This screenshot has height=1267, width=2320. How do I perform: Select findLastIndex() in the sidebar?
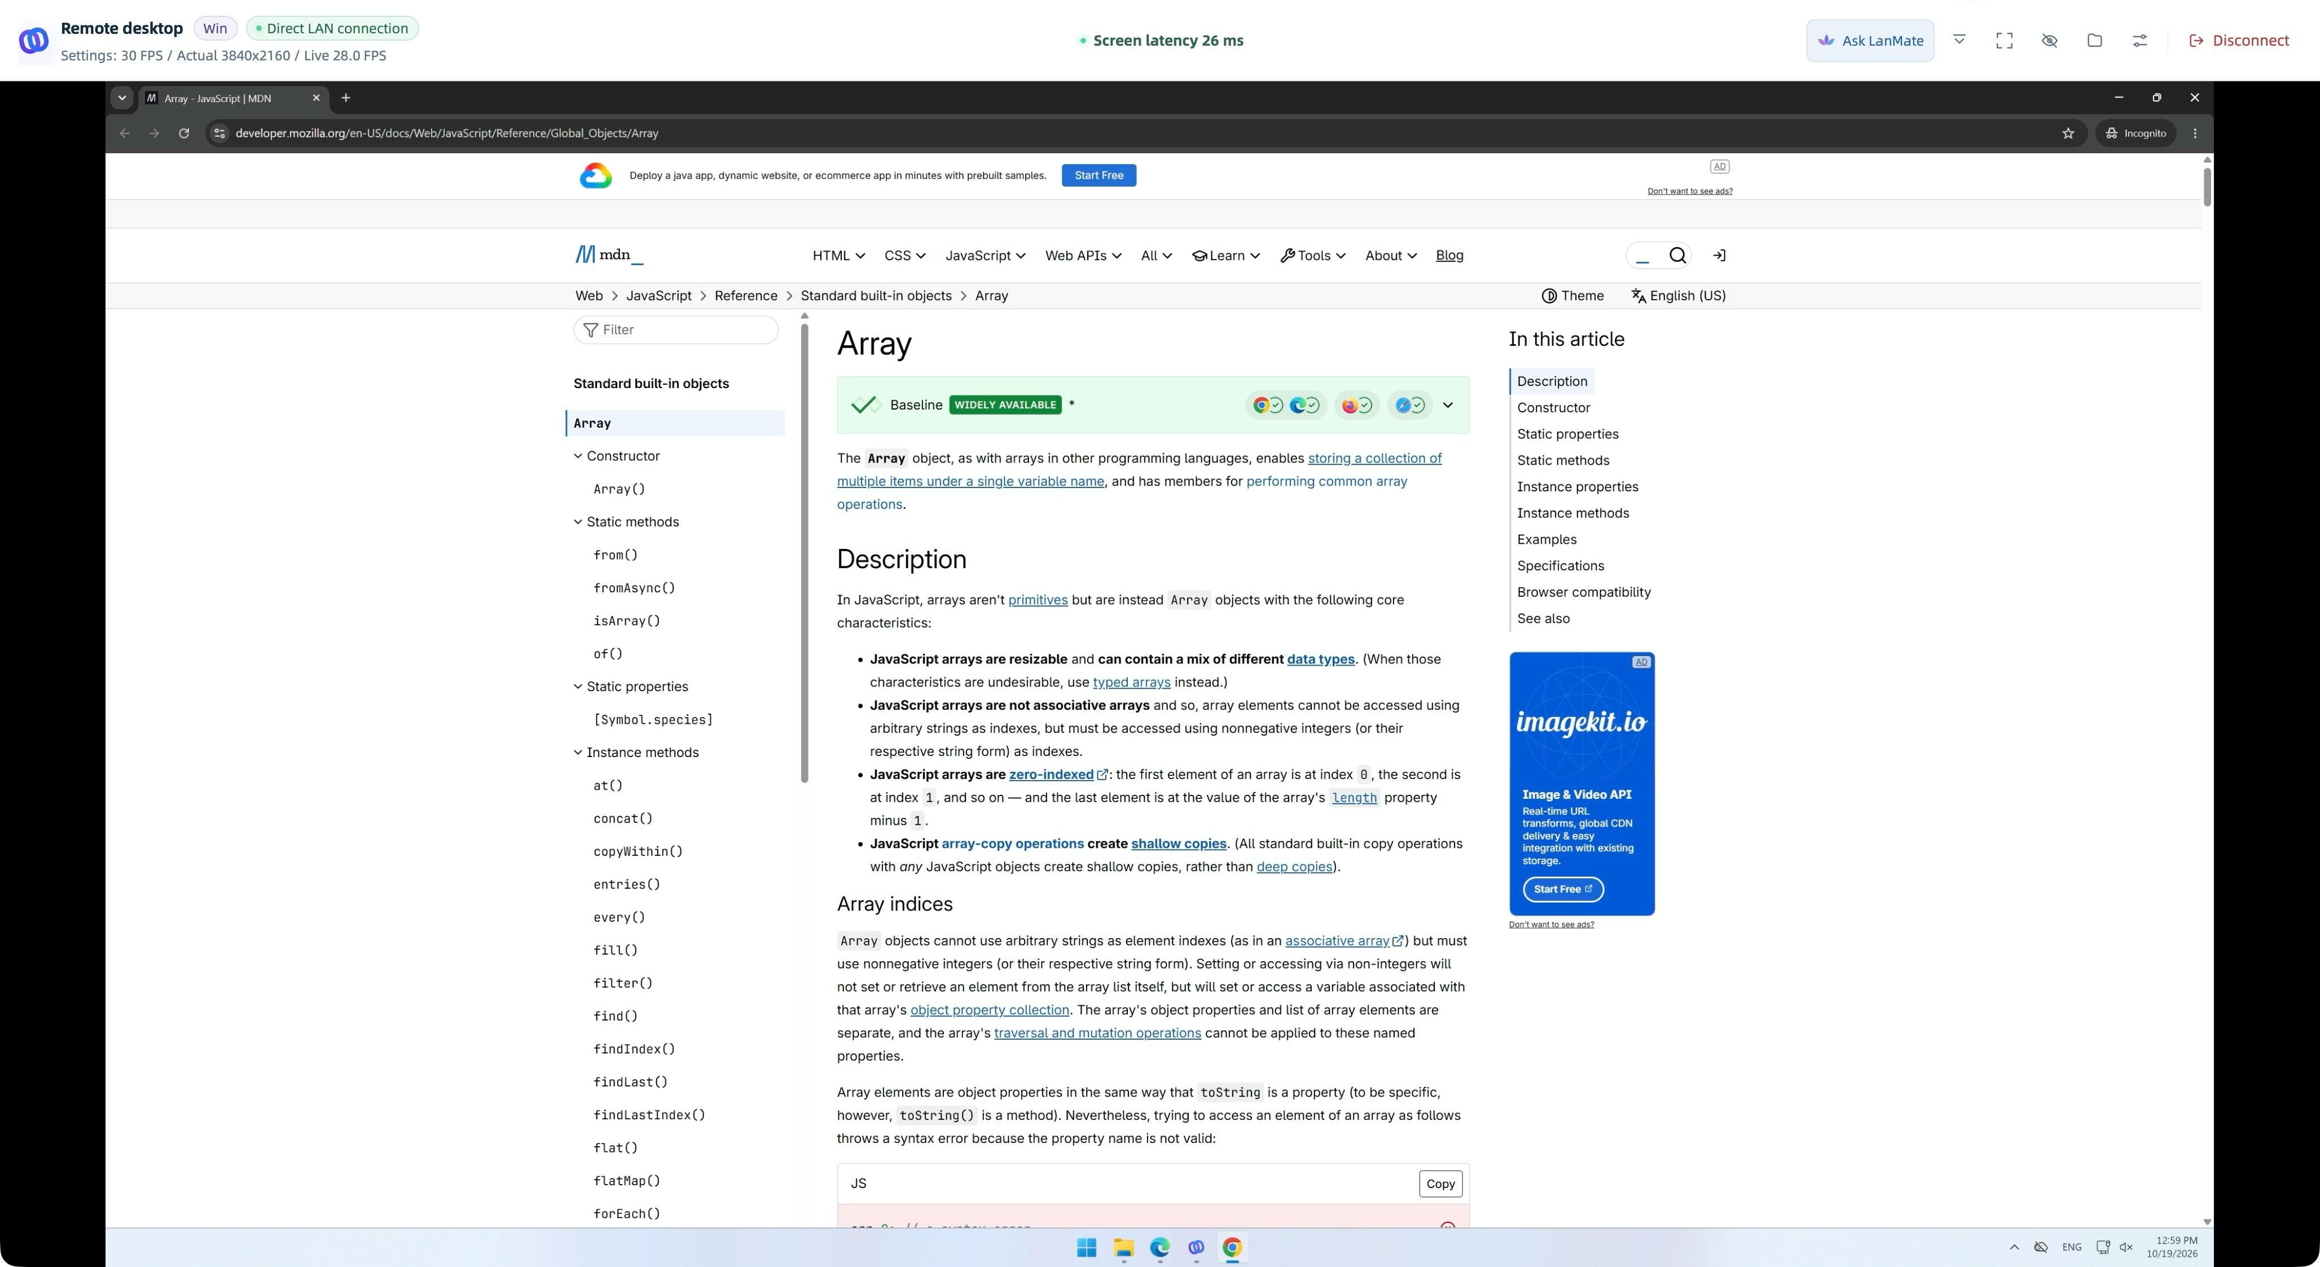coord(648,1116)
